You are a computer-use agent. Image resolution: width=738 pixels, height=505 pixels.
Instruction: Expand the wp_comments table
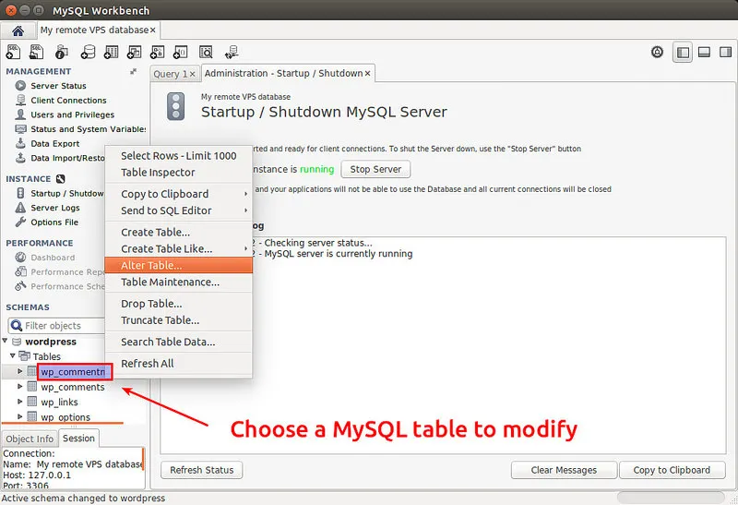pos(19,386)
